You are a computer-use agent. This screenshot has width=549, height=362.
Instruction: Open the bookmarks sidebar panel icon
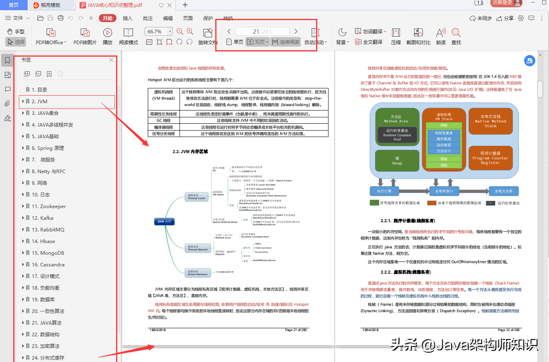click(7, 61)
